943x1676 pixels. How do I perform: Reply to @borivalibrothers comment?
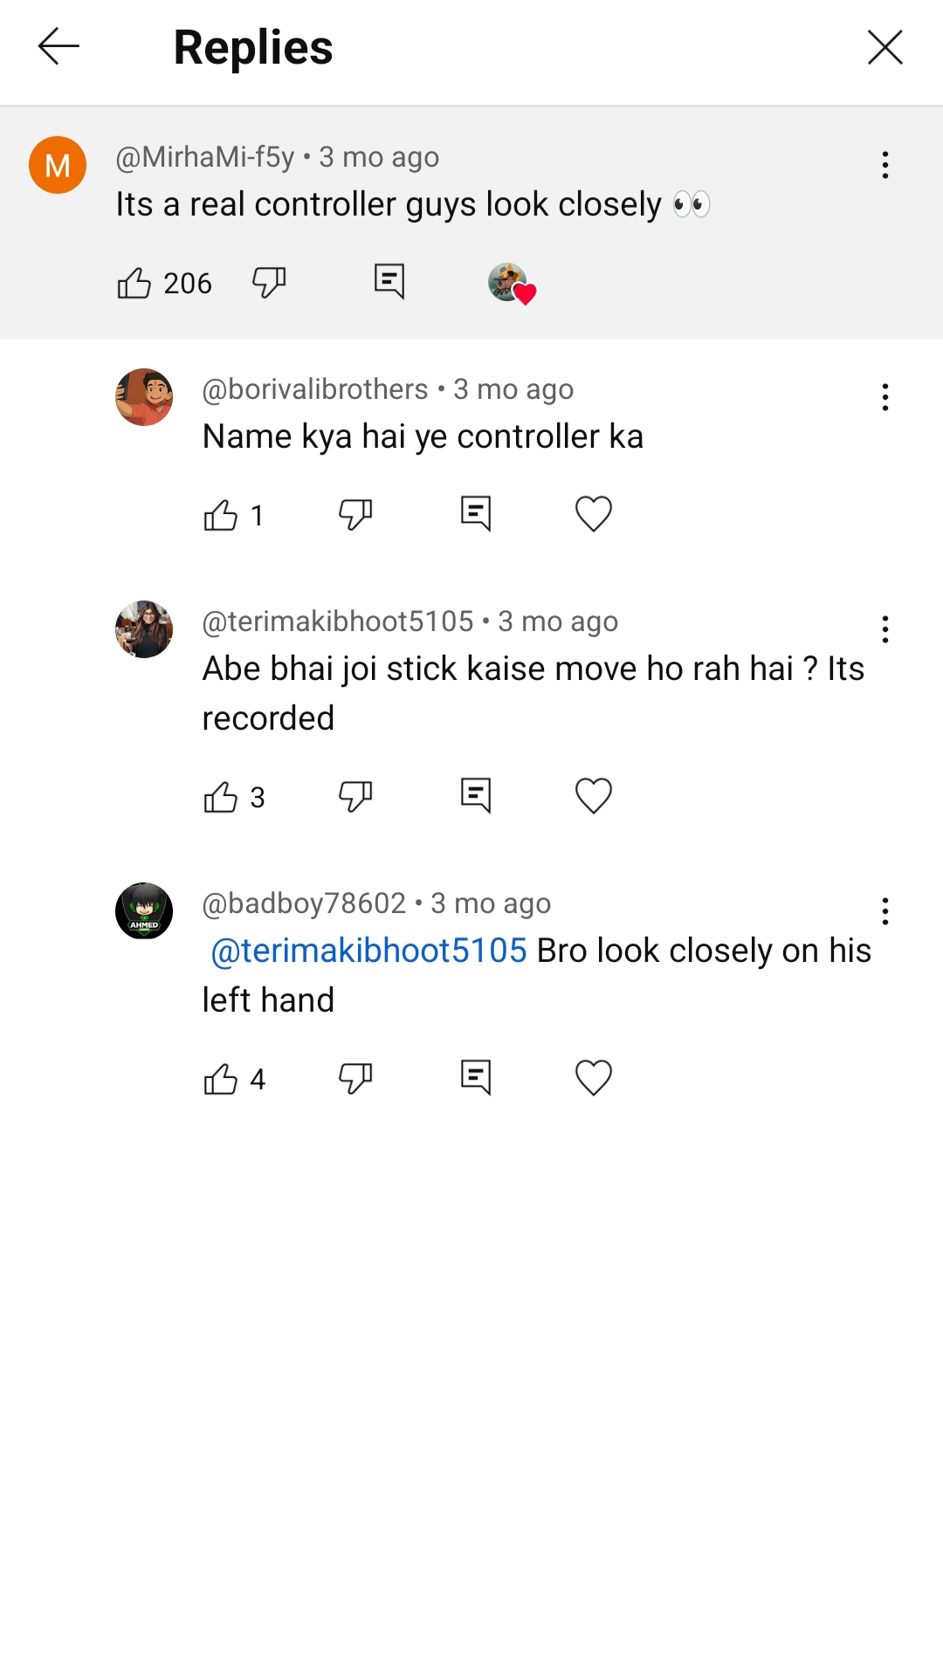point(476,513)
